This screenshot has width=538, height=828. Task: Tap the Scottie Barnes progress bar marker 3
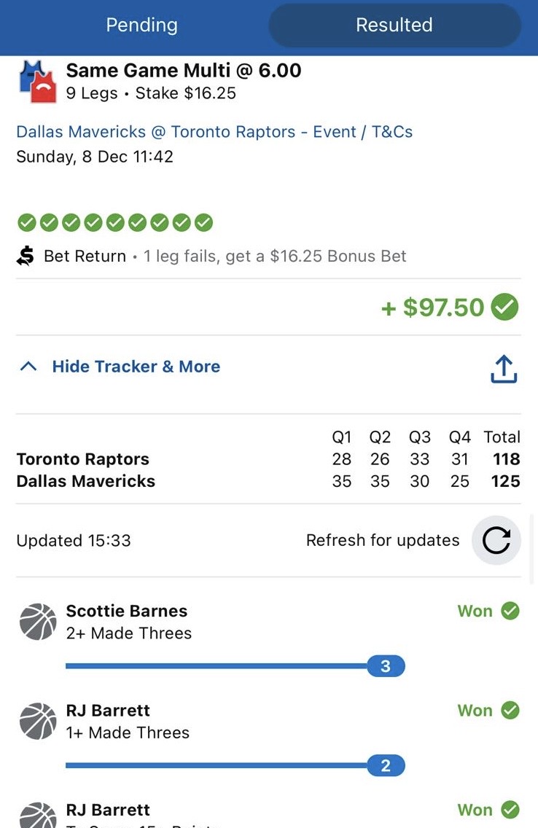(x=386, y=666)
